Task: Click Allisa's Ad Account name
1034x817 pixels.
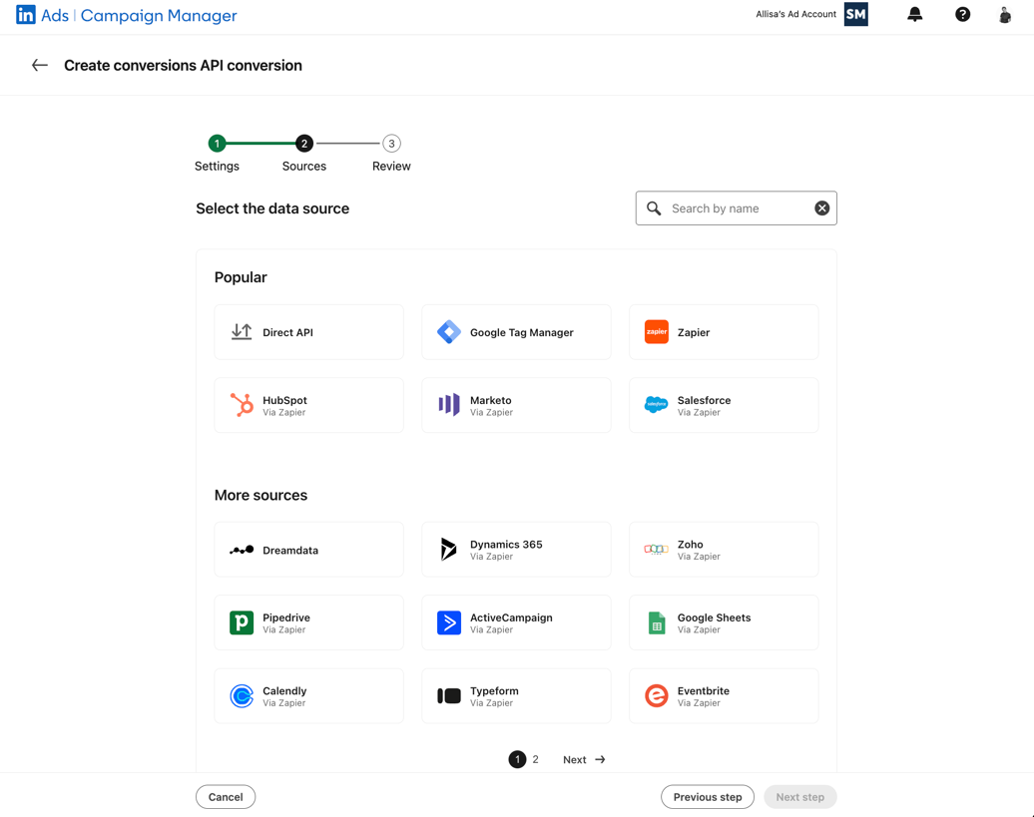Action: coord(795,14)
